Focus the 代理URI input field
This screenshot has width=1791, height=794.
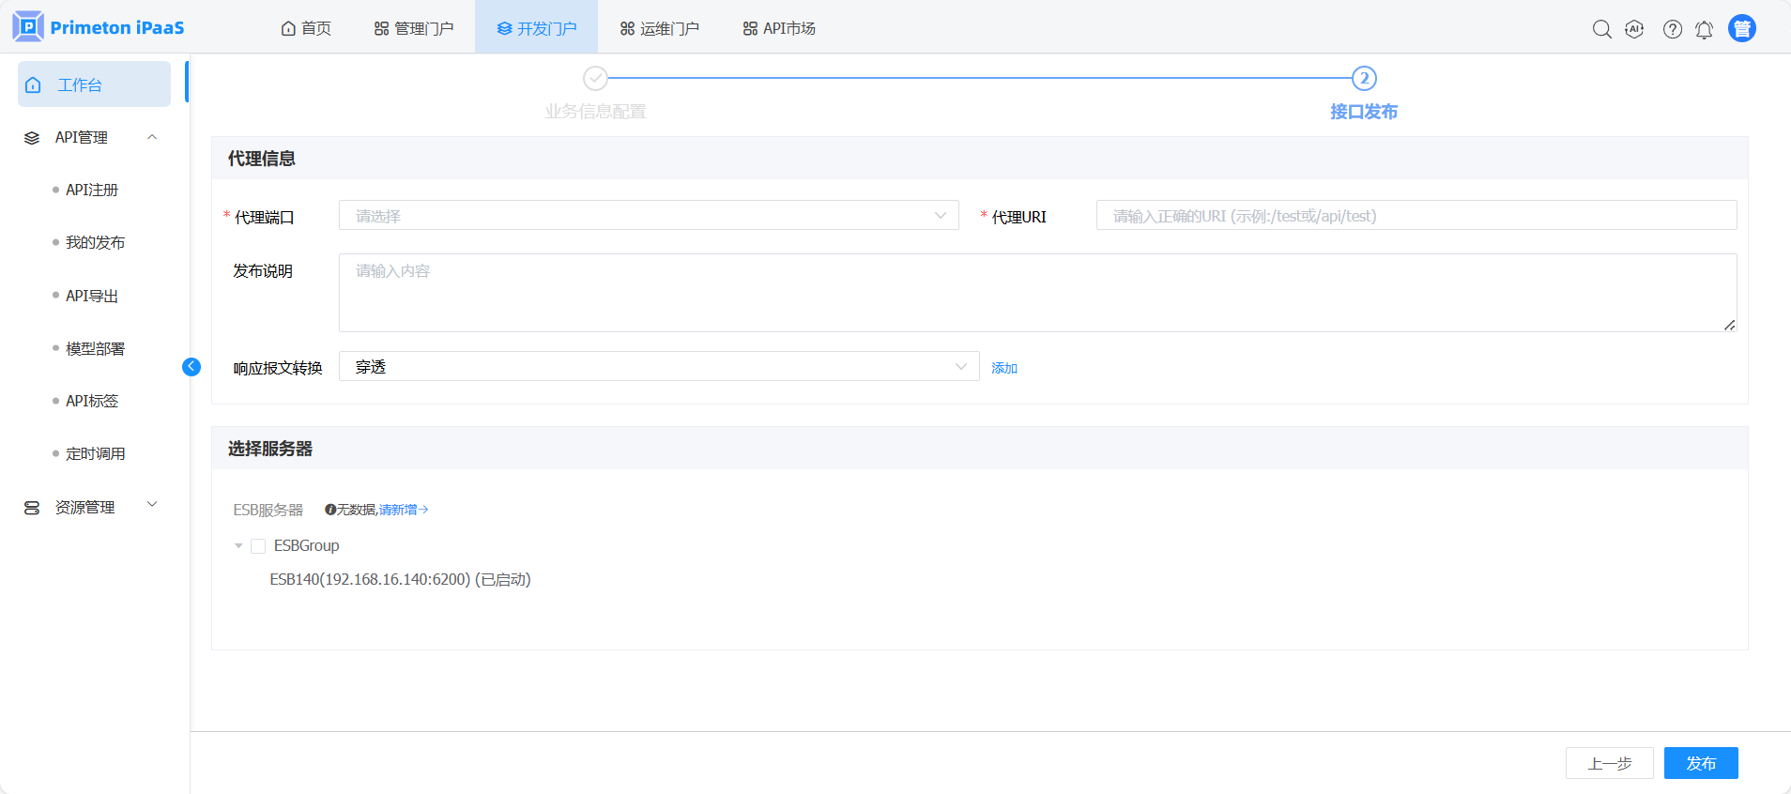tap(1416, 216)
